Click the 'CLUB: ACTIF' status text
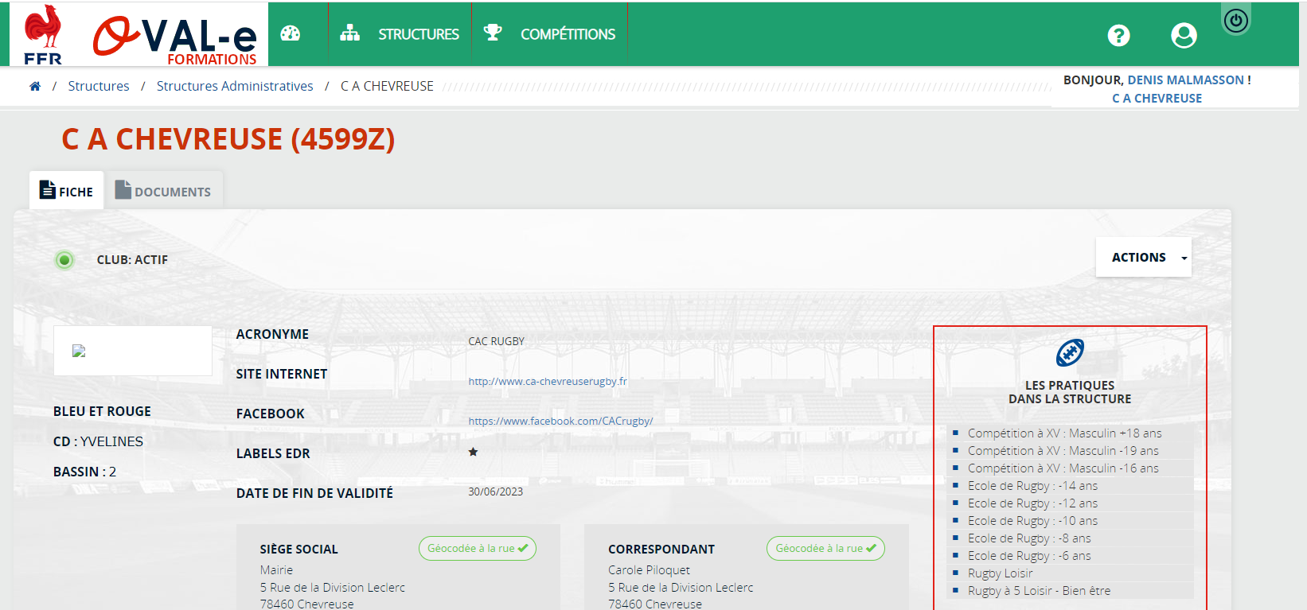 (x=132, y=260)
